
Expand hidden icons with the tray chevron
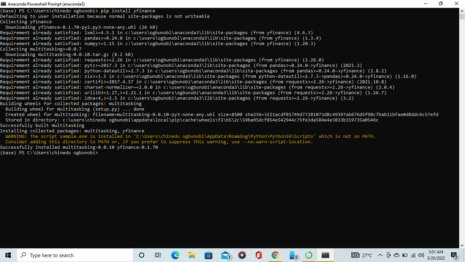[x=380, y=255]
